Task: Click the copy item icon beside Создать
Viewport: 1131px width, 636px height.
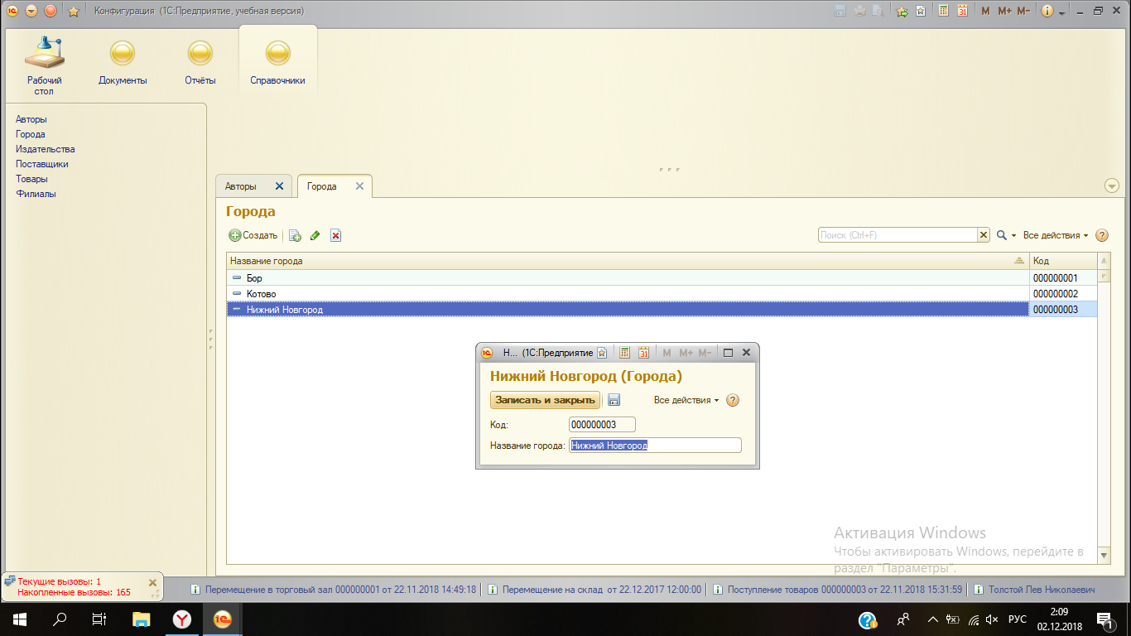Action: [x=295, y=236]
